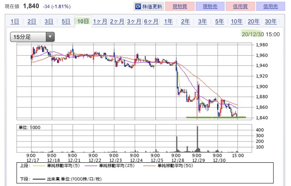The image size is (291, 186).
Task: Select the 10日 period tab
Action: [83, 21]
